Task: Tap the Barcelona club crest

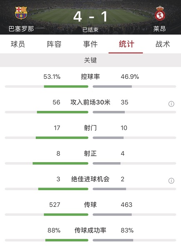Action: 21,13
